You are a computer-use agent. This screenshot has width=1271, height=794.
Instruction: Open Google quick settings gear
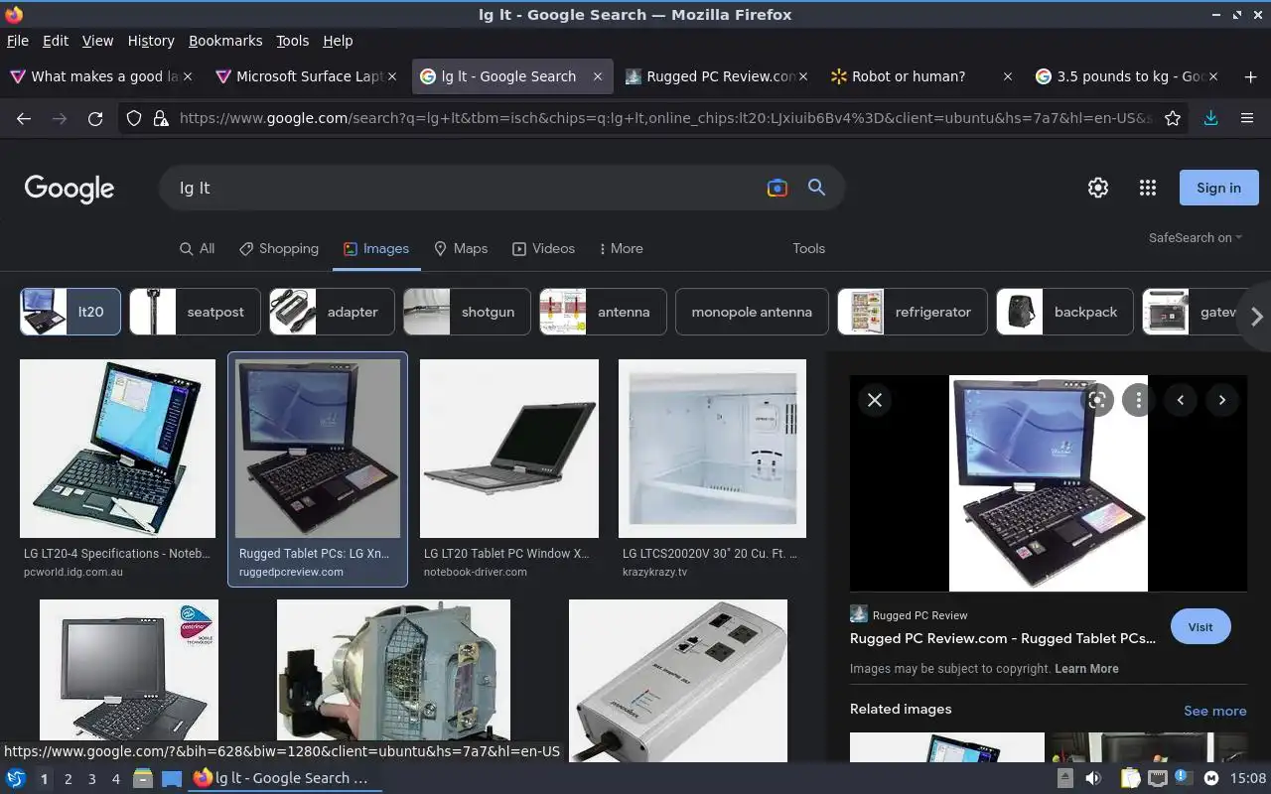point(1097,188)
